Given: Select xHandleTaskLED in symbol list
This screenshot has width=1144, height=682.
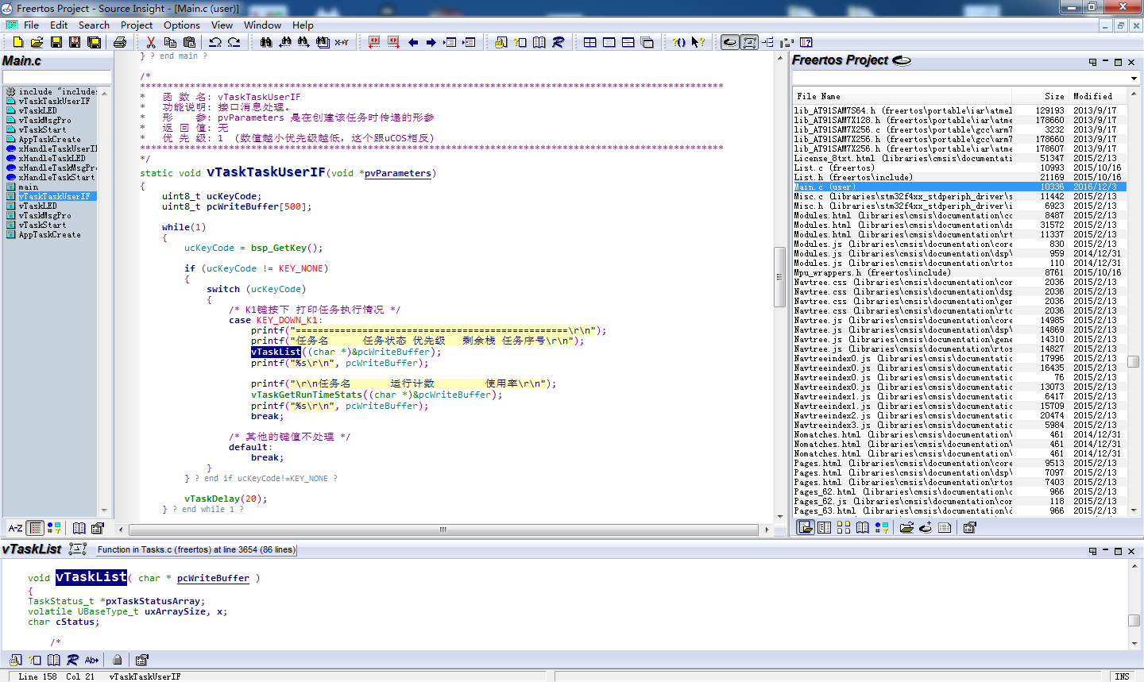Looking at the screenshot, I should click(52, 158).
